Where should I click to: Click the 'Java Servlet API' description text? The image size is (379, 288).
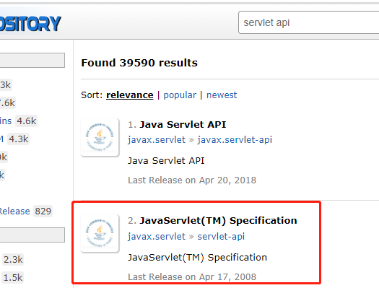click(166, 161)
